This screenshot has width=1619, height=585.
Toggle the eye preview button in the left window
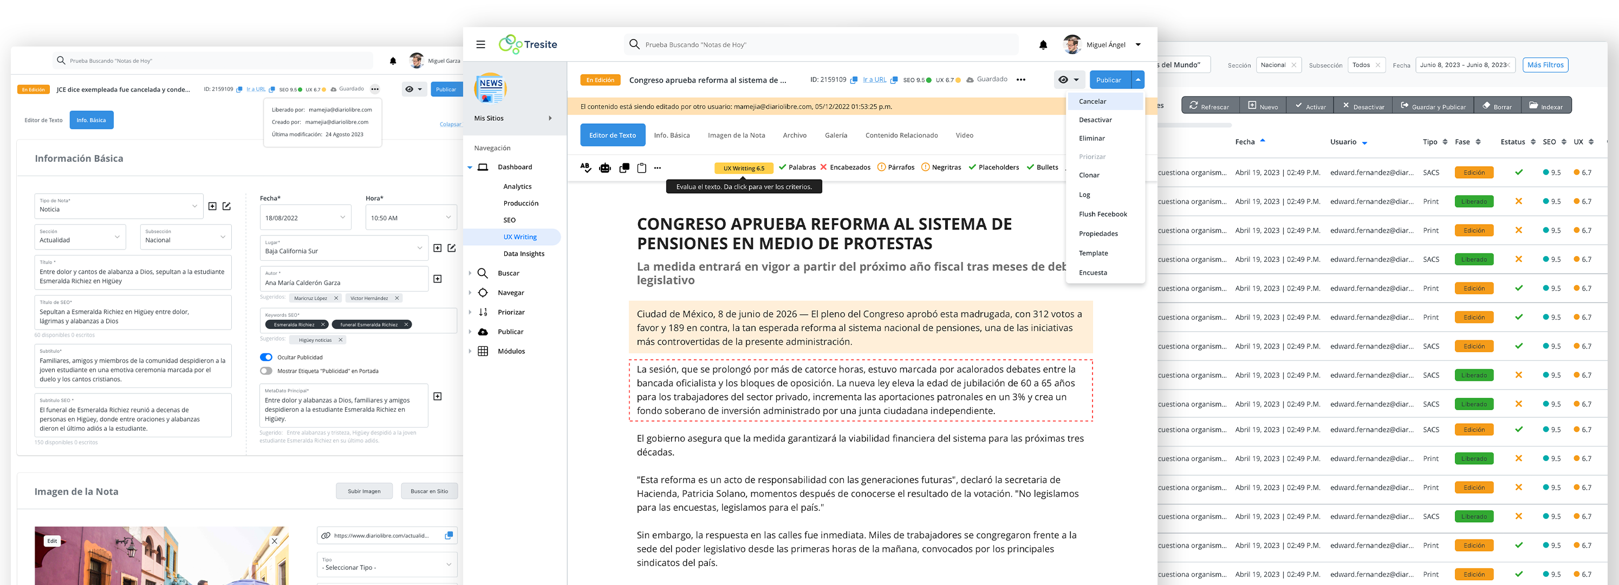point(413,89)
